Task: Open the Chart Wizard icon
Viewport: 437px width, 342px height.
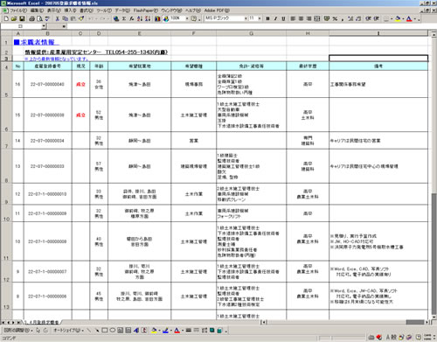Action: (157, 18)
